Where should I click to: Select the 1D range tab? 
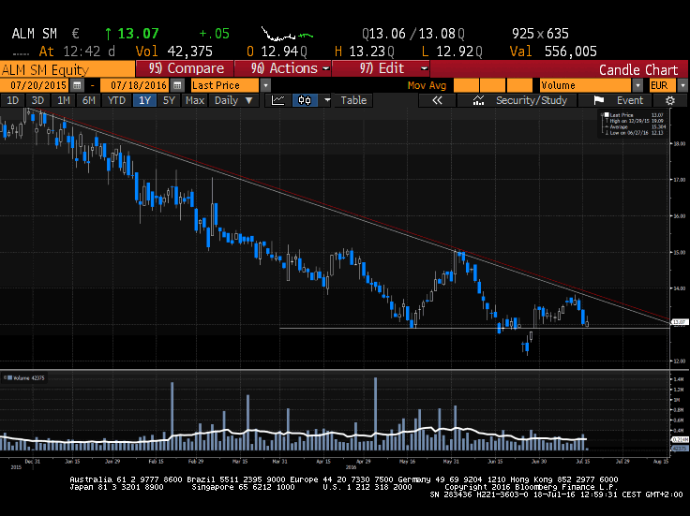click(13, 100)
